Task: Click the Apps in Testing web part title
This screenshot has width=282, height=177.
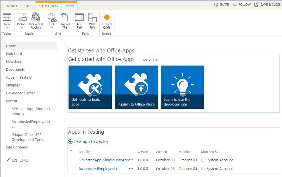Action: (x=86, y=132)
